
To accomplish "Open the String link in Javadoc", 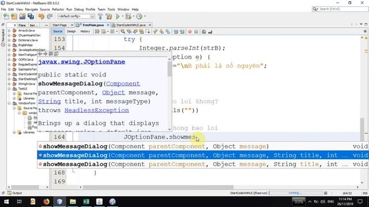I will coord(50,101).
